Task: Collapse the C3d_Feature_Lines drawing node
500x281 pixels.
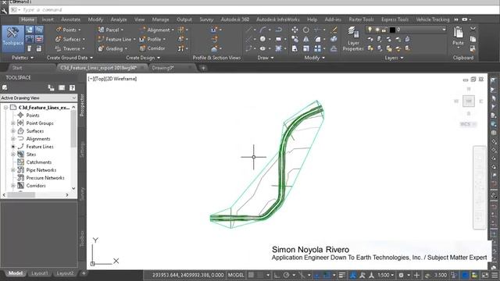Action: tap(5, 108)
